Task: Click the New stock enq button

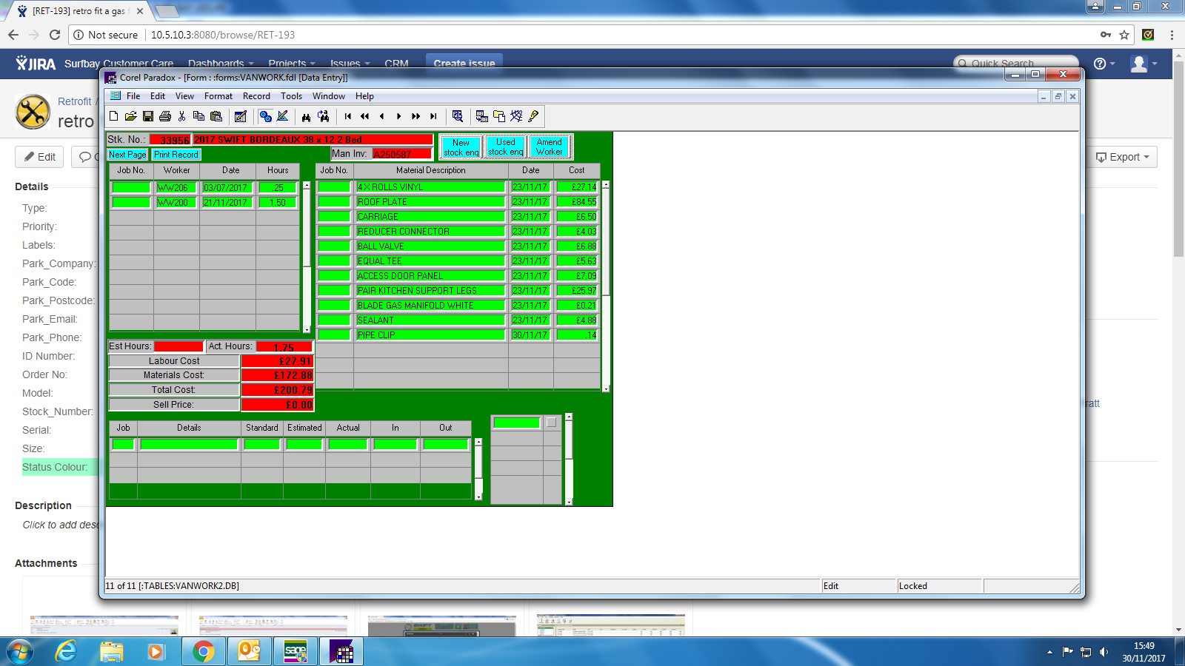Action: (x=461, y=147)
